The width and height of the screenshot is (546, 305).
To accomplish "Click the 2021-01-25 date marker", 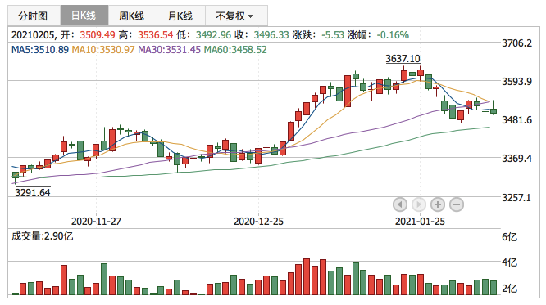I will tap(420, 222).
